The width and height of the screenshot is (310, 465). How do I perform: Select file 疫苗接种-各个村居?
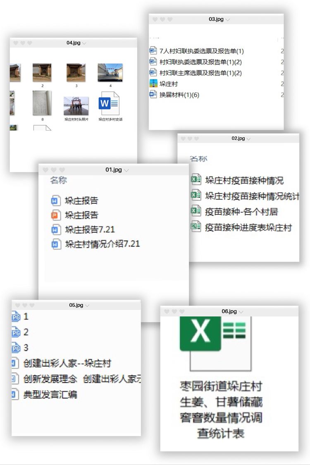[x=241, y=212]
